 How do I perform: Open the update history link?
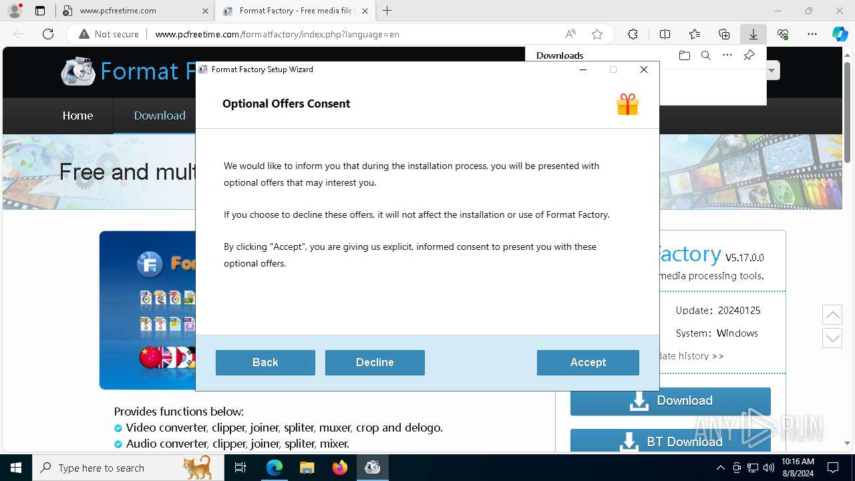(x=691, y=356)
